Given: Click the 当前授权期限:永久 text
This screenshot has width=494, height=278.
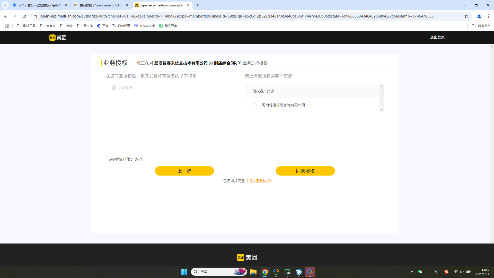Looking at the screenshot, I should click(124, 159).
